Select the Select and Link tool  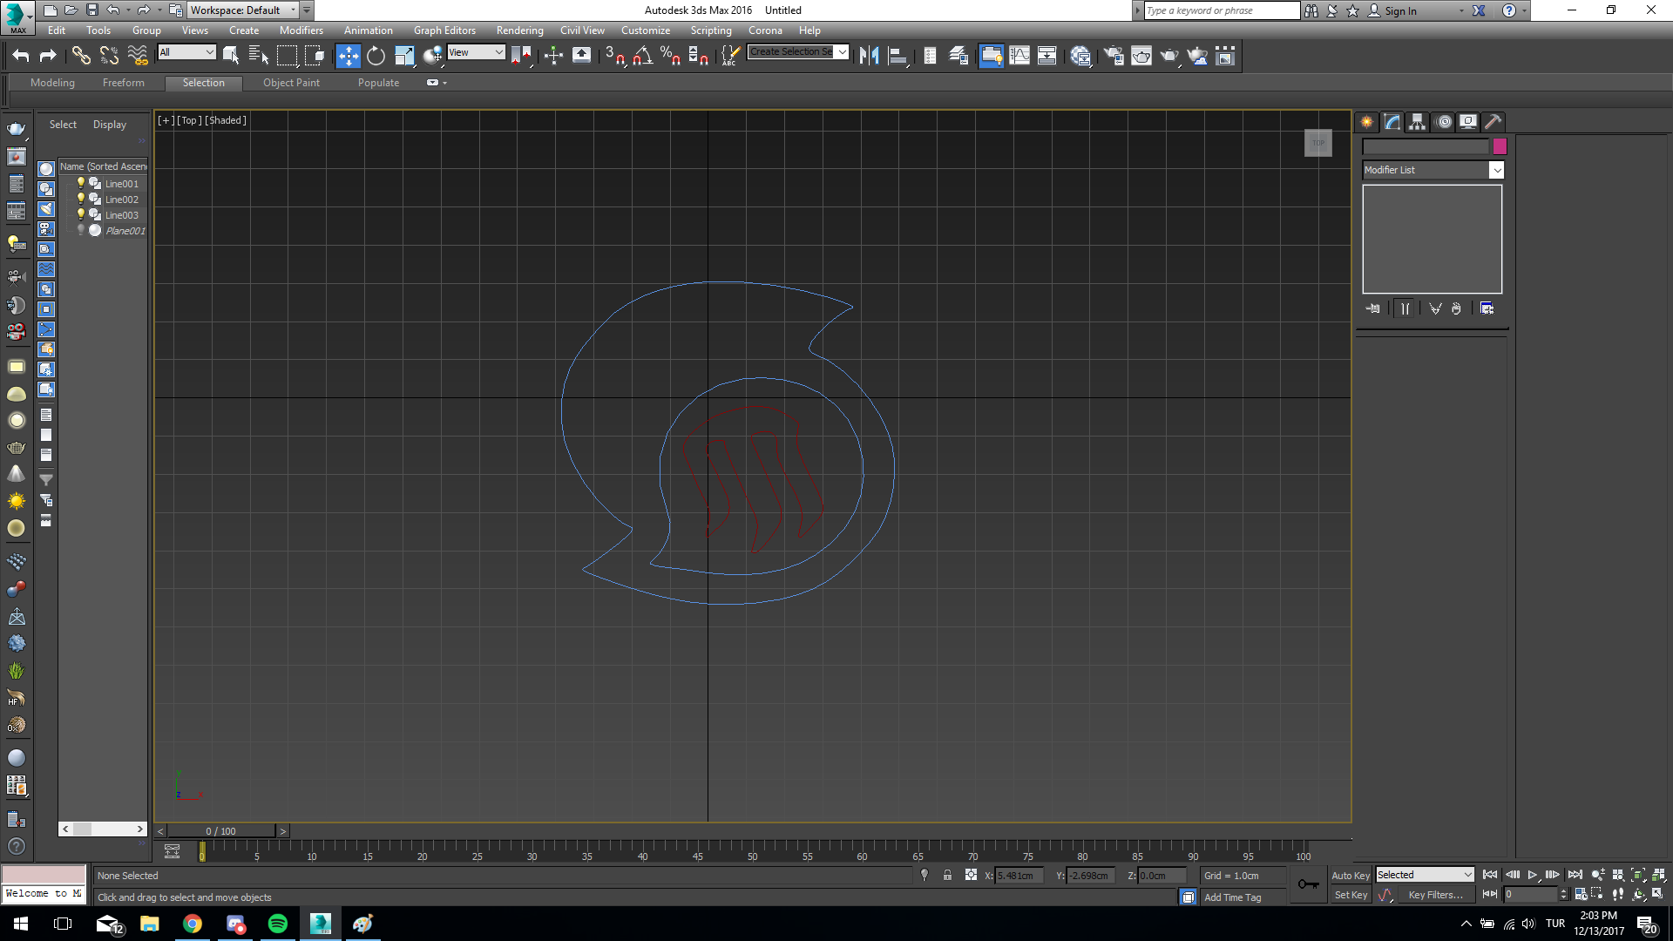(x=81, y=56)
